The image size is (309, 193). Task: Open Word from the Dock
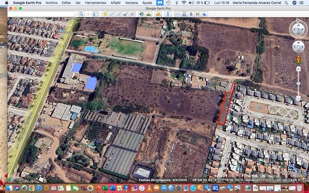pyautogui.click(x=112, y=188)
